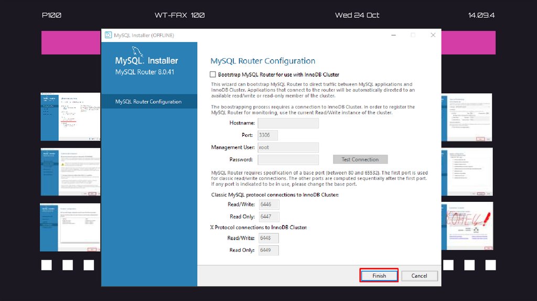Click into the Password field
Screen dimensions: 537x301
288,159
